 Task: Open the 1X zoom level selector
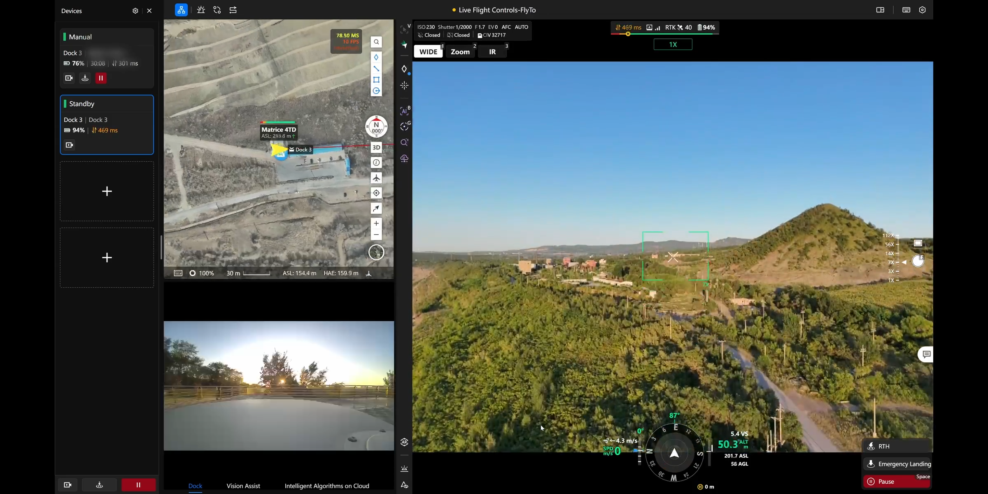click(673, 44)
